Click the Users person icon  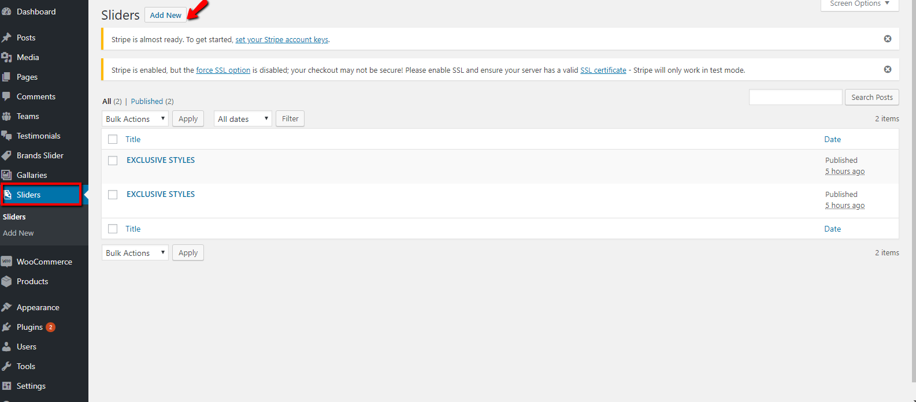click(6, 347)
